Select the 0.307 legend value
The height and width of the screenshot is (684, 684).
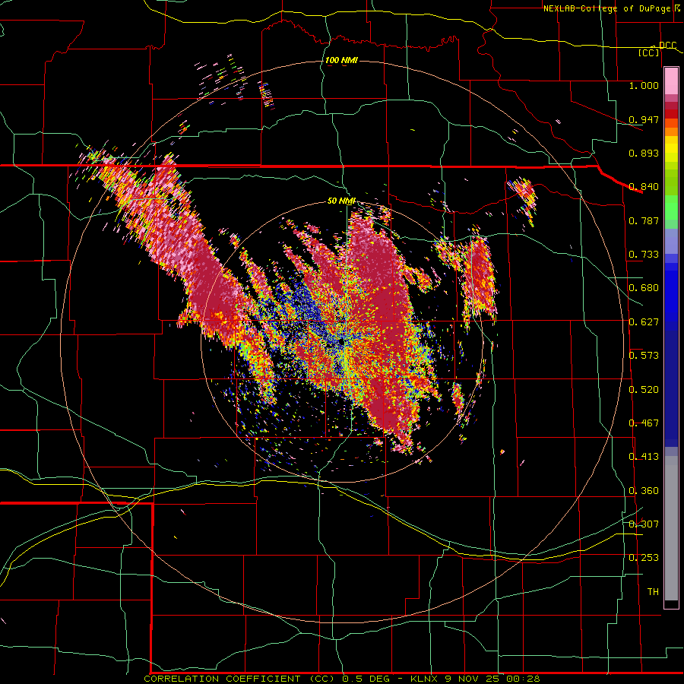[644, 524]
